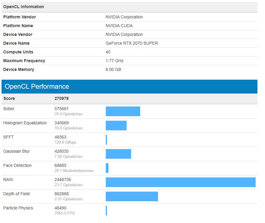Viewport: 265px width, 223px height.
Task: Click the Platform Vendor value NVIDIA Corporation
Action: 124,17
